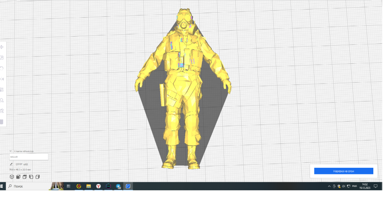The image size is (386, 217).
Task: Switch to top view cube icon
Action: pos(24,177)
